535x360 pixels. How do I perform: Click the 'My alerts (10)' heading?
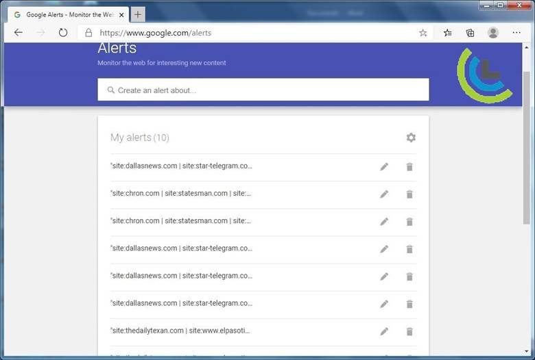[x=140, y=138]
